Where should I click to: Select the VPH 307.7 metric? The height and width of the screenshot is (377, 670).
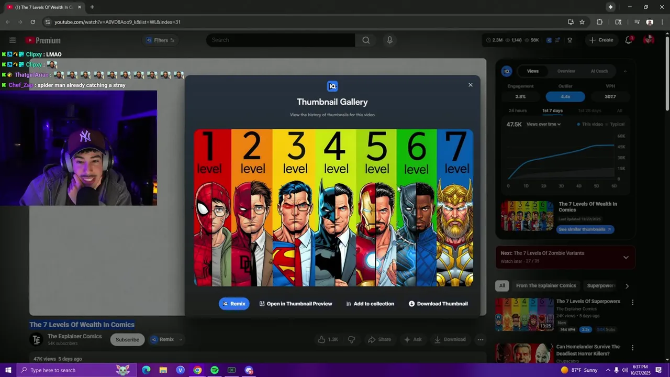610,97
